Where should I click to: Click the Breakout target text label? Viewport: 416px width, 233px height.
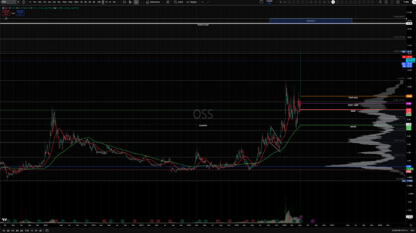click(x=203, y=25)
